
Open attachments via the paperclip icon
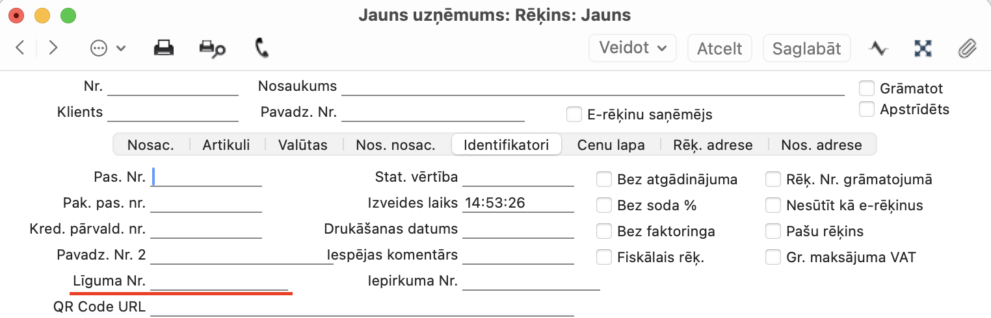pyautogui.click(x=968, y=49)
